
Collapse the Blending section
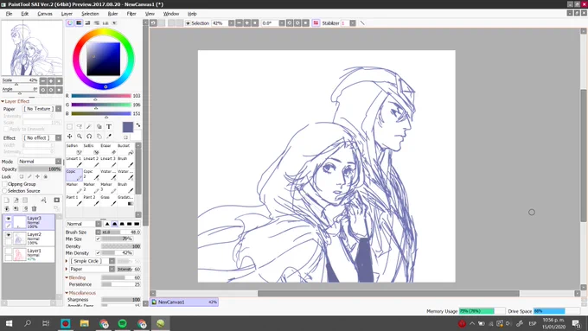click(67, 277)
